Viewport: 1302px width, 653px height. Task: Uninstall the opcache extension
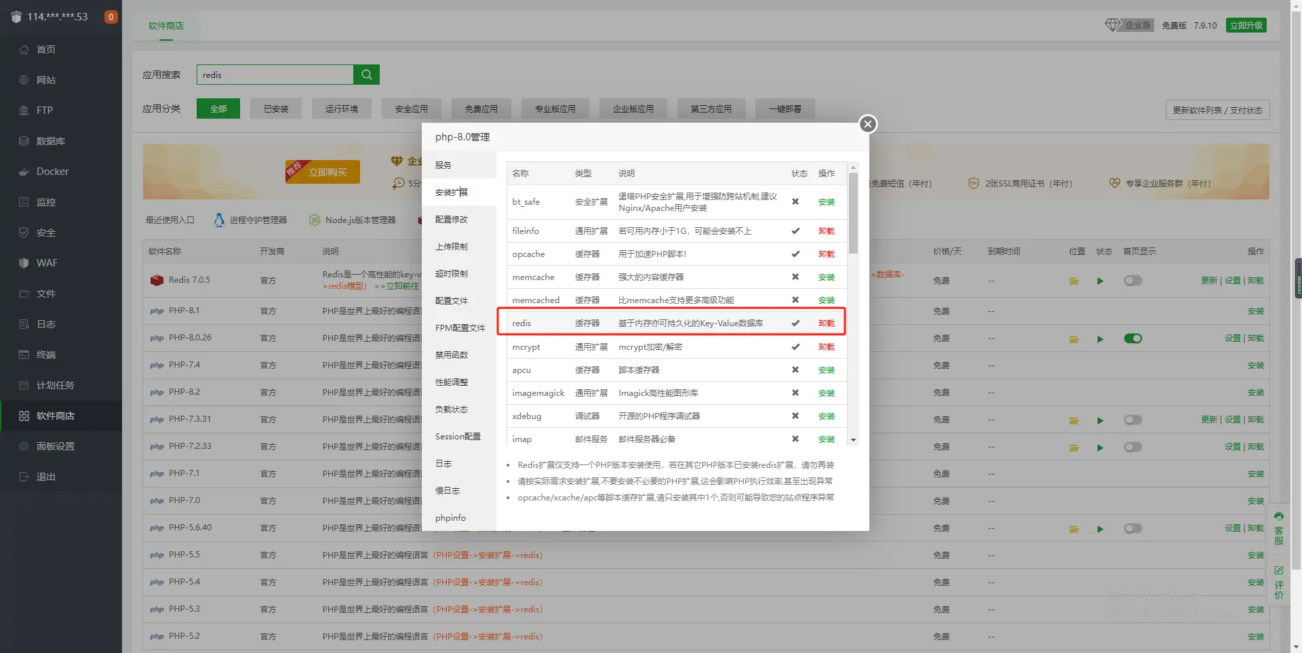tap(826, 254)
